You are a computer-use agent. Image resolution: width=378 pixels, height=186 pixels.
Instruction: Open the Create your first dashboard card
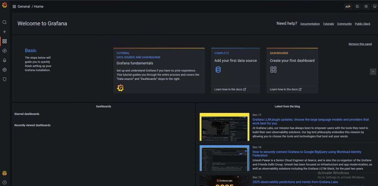[292, 70]
